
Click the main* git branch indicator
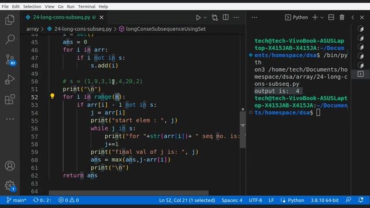16,200
